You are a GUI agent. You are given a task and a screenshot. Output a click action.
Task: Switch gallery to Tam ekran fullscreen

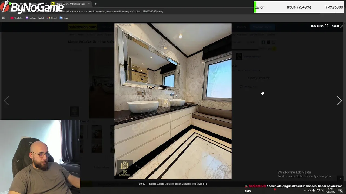point(319,26)
